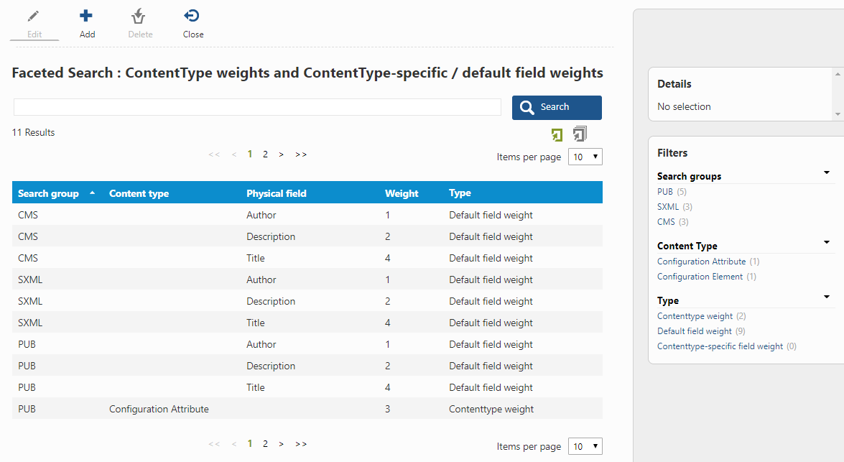844x462 pixels.
Task: Click the Add plus icon
Action: point(86,16)
